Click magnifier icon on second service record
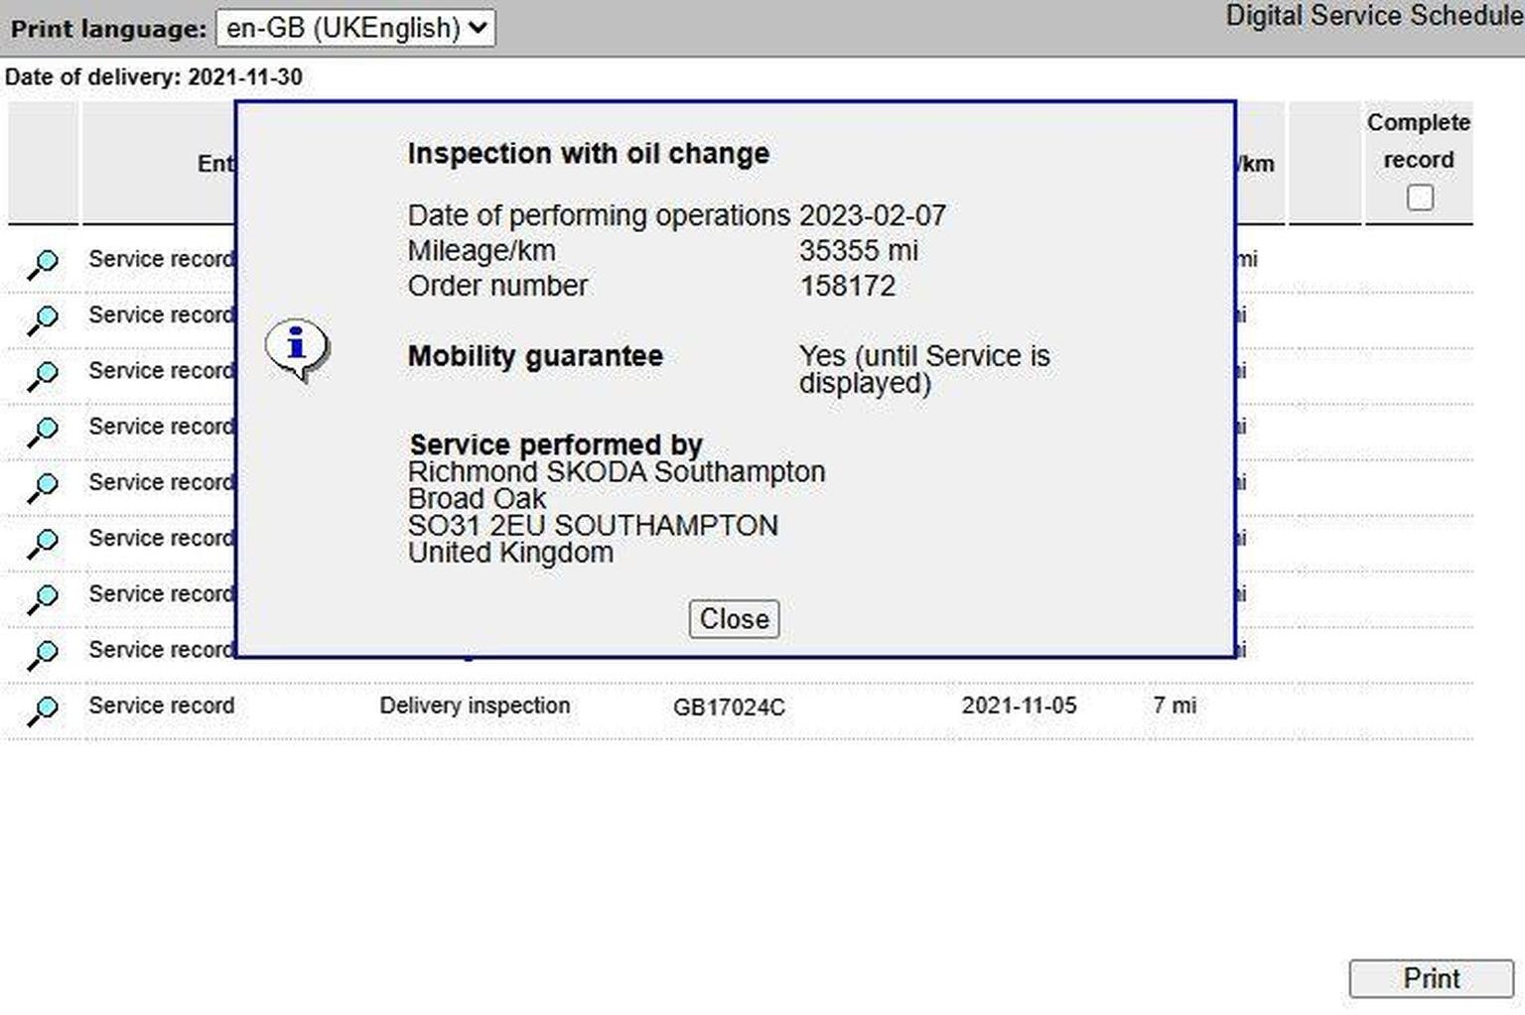Viewport: 1525px width, 1015px height. [x=43, y=319]
